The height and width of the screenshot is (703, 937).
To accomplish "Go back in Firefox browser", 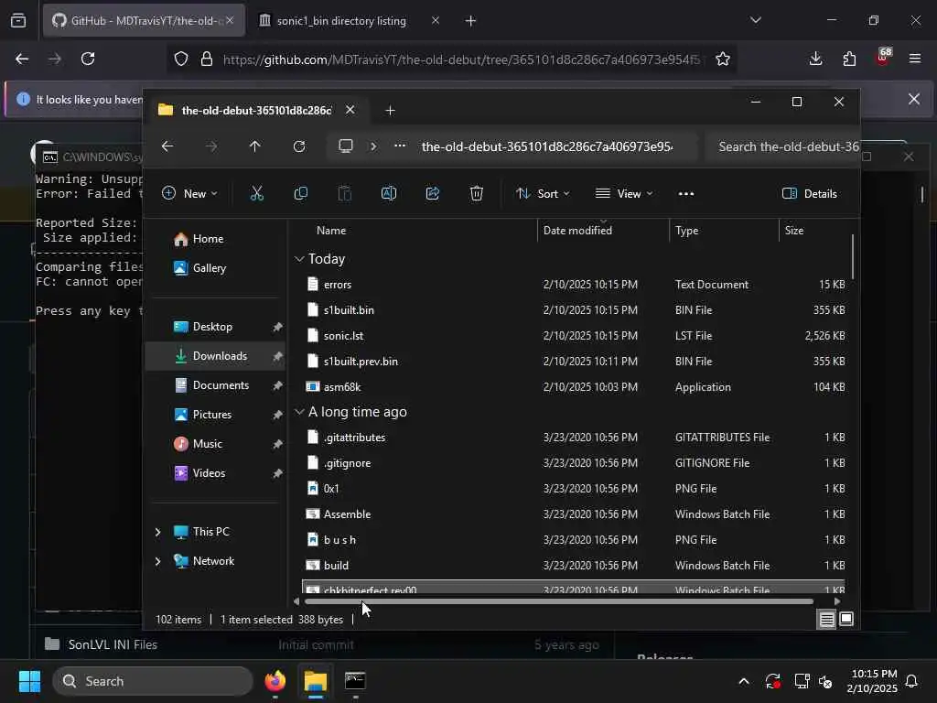I will tap(22, 59).
